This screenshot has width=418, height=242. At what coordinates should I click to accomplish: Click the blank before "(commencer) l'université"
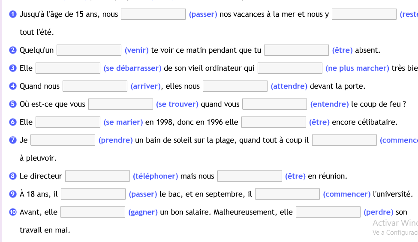click(x=287, y=194)
